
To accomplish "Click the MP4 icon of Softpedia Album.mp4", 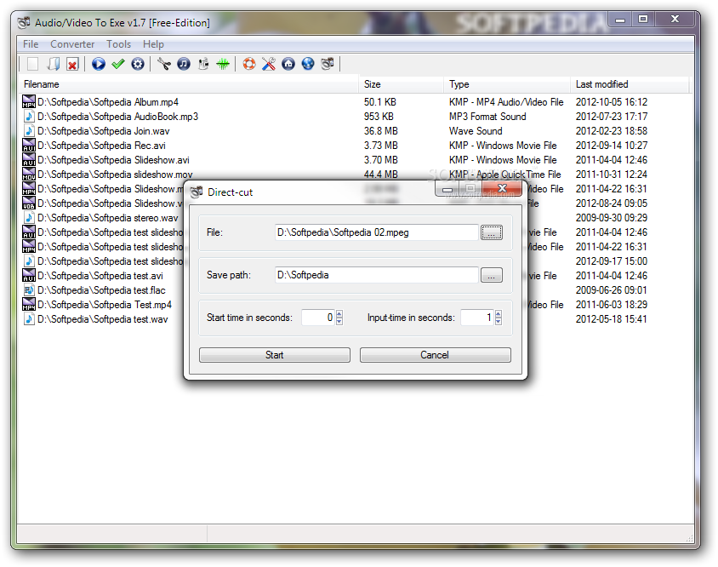I will (29, 102).
